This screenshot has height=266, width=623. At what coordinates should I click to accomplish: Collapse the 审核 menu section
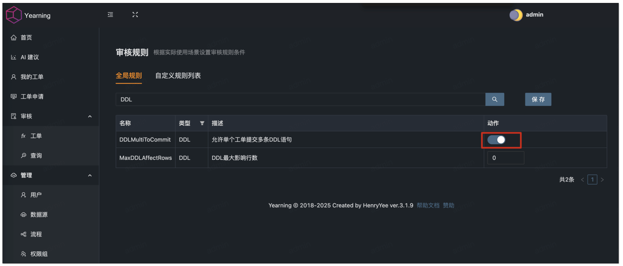click(90, 116)
